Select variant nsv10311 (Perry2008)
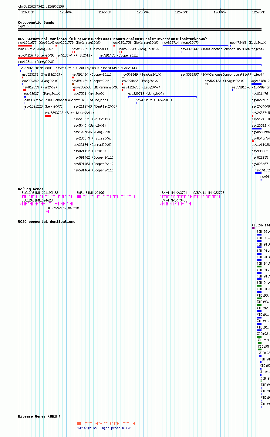 click(x=36, y=62)
